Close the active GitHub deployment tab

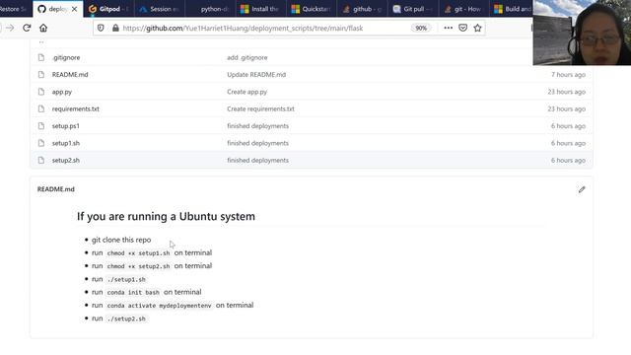pos(75,9)
